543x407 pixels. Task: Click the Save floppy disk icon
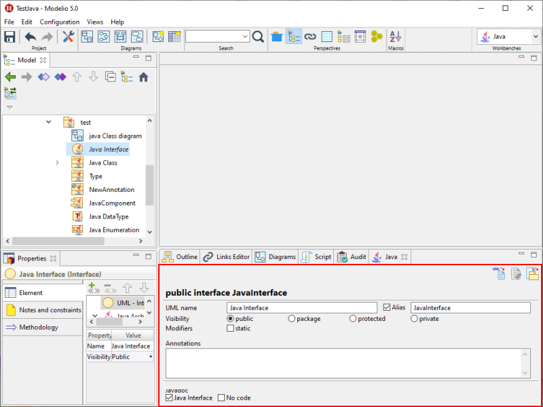point(10,37)
